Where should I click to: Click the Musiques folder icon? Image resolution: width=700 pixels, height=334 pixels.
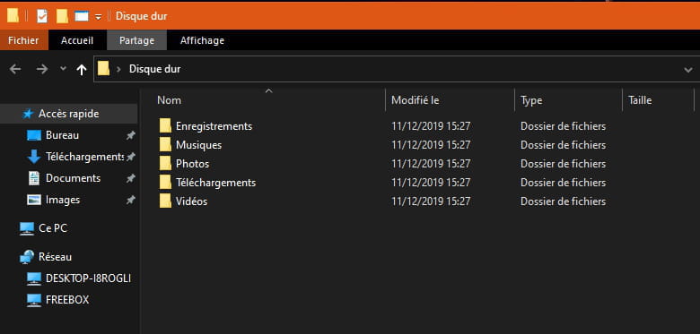pyautogui.click(x=166, y=145)
